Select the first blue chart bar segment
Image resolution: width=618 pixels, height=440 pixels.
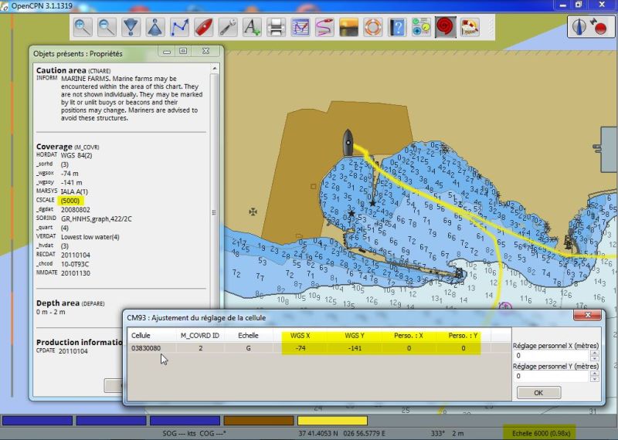(37, 420)
